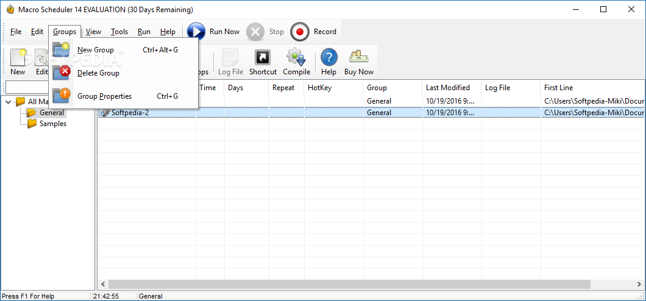Image resolution: width=646 pixels, height=301 pixels.
Task: Open the Log File toolbar icon
Action: (x=230, y=57)
